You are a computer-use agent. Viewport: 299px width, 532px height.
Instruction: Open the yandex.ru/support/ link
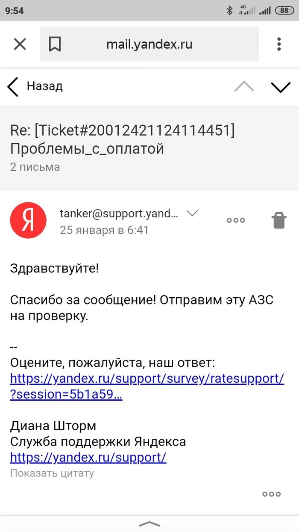(88, 457)
